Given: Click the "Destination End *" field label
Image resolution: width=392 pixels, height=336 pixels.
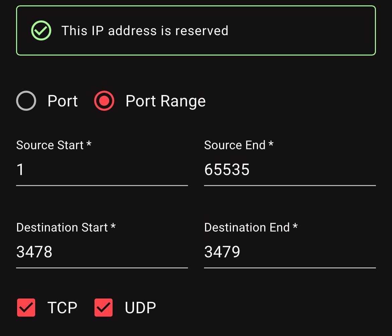Looking at the screenshot, I should (x=251, y=228).
